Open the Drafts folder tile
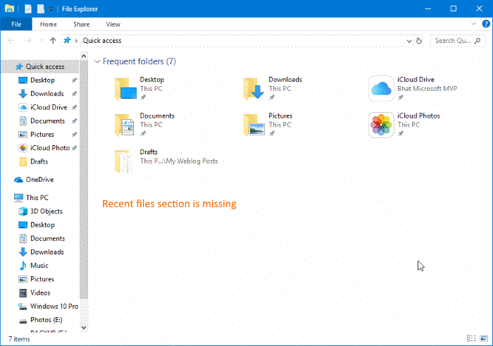 click(166, 161)
